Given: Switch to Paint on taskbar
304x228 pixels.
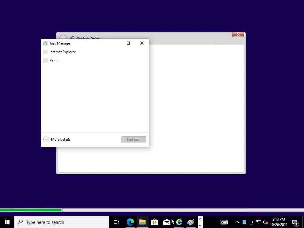Looking at the screenshot, I should [191, 222].
